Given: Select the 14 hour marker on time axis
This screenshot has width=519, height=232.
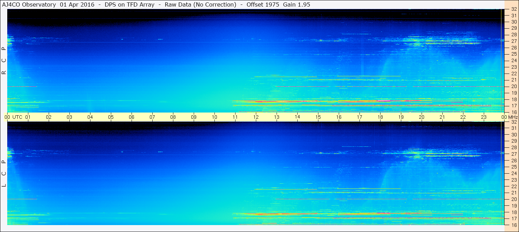Looking at the screenshot, I should pyautogui.click(x=297, y=117).
